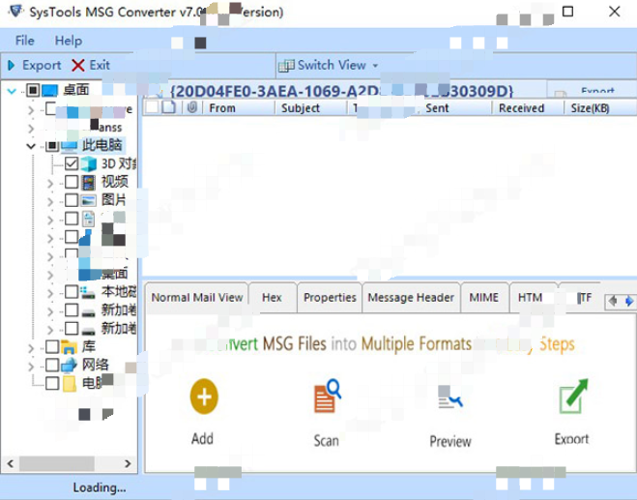Viewport: 637px width, 500px height.
Task: Check the first 新加卷 checkbox
Action: tap(72, 309)
